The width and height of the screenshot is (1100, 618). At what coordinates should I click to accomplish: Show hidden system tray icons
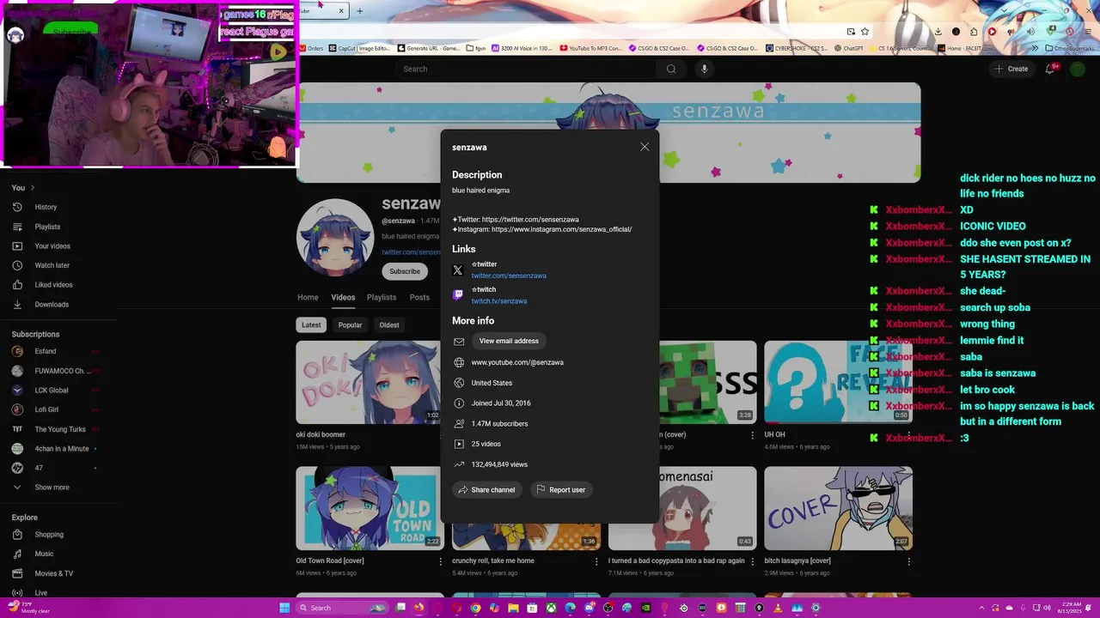[x=982, y=608]
